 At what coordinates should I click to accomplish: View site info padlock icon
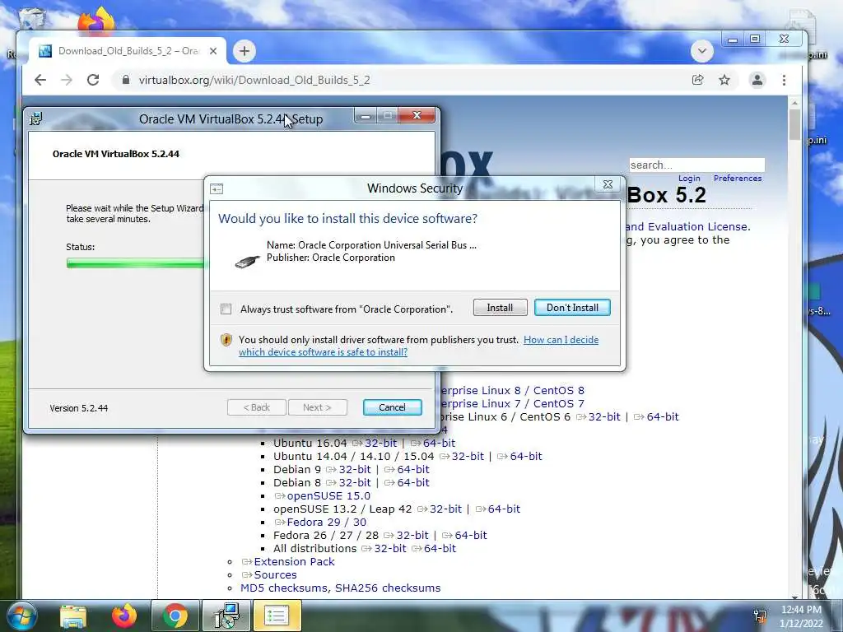(126, 80)
